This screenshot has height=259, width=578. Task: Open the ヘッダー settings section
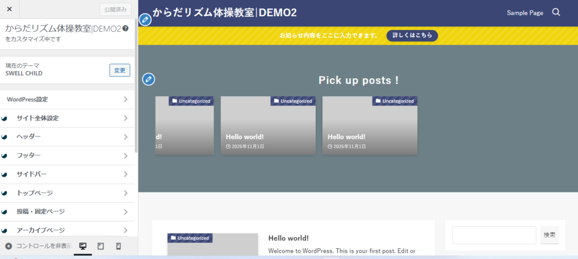(x=67, y=137)
